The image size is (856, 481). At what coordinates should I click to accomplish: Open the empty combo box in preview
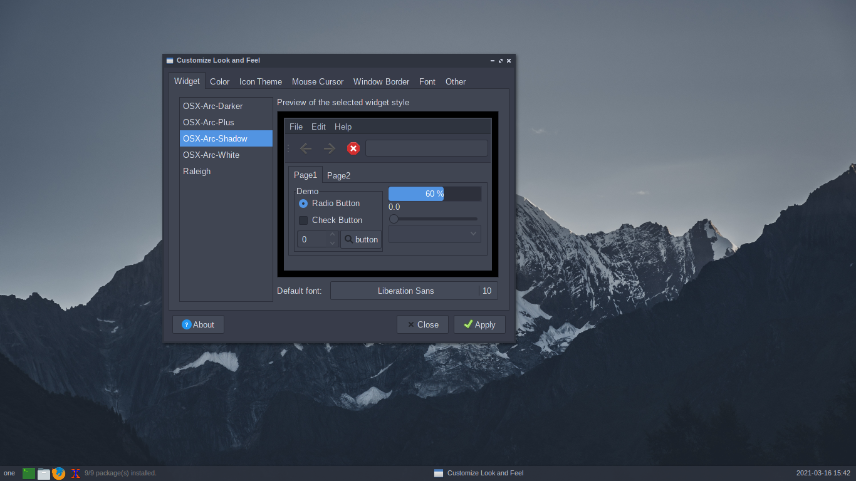click(x=435, y=234)
